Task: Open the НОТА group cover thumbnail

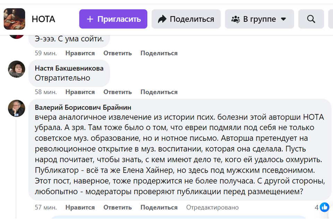Action: point(14,19)
